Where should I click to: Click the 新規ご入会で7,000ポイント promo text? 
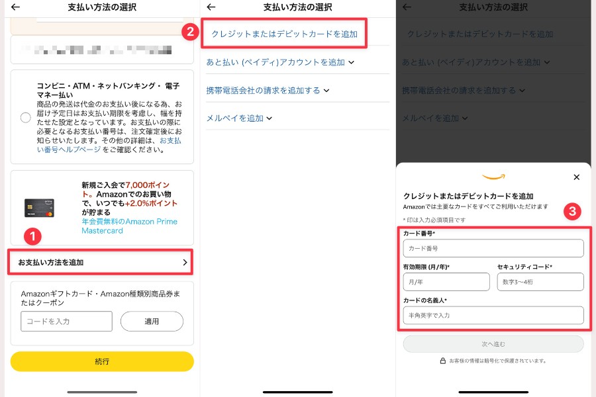pyautogui.click(x=130, y=198)
